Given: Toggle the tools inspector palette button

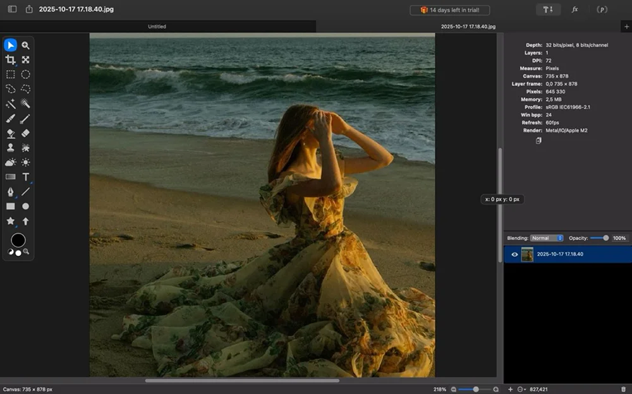Looking at the screenshot, I should pos(547,9).
